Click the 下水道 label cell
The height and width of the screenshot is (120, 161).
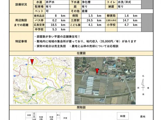click(75, 2)
